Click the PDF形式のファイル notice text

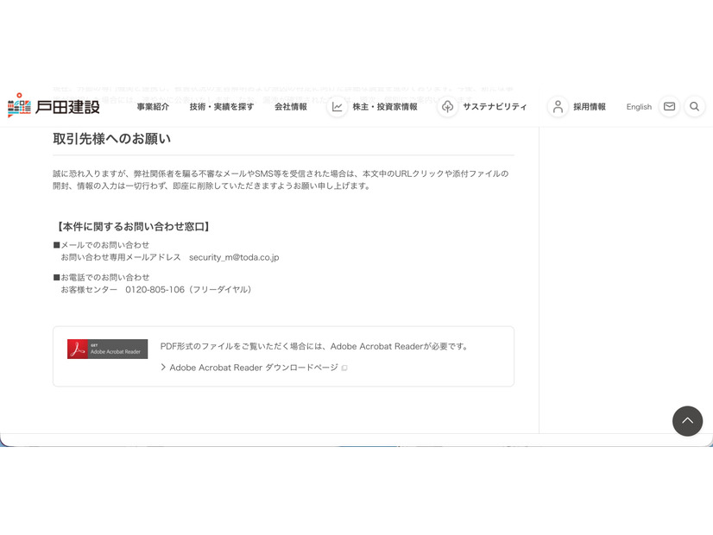pos(315,346)
